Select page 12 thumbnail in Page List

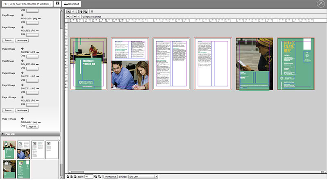coord(24,169)
